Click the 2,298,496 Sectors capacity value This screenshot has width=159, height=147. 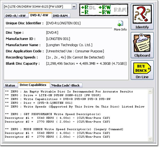click(86, 63)
